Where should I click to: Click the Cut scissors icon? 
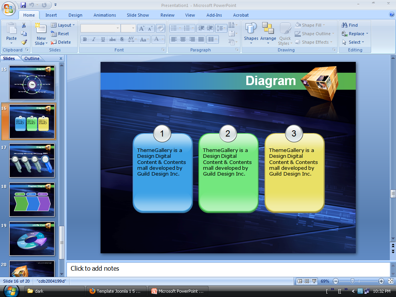(24, 25)
